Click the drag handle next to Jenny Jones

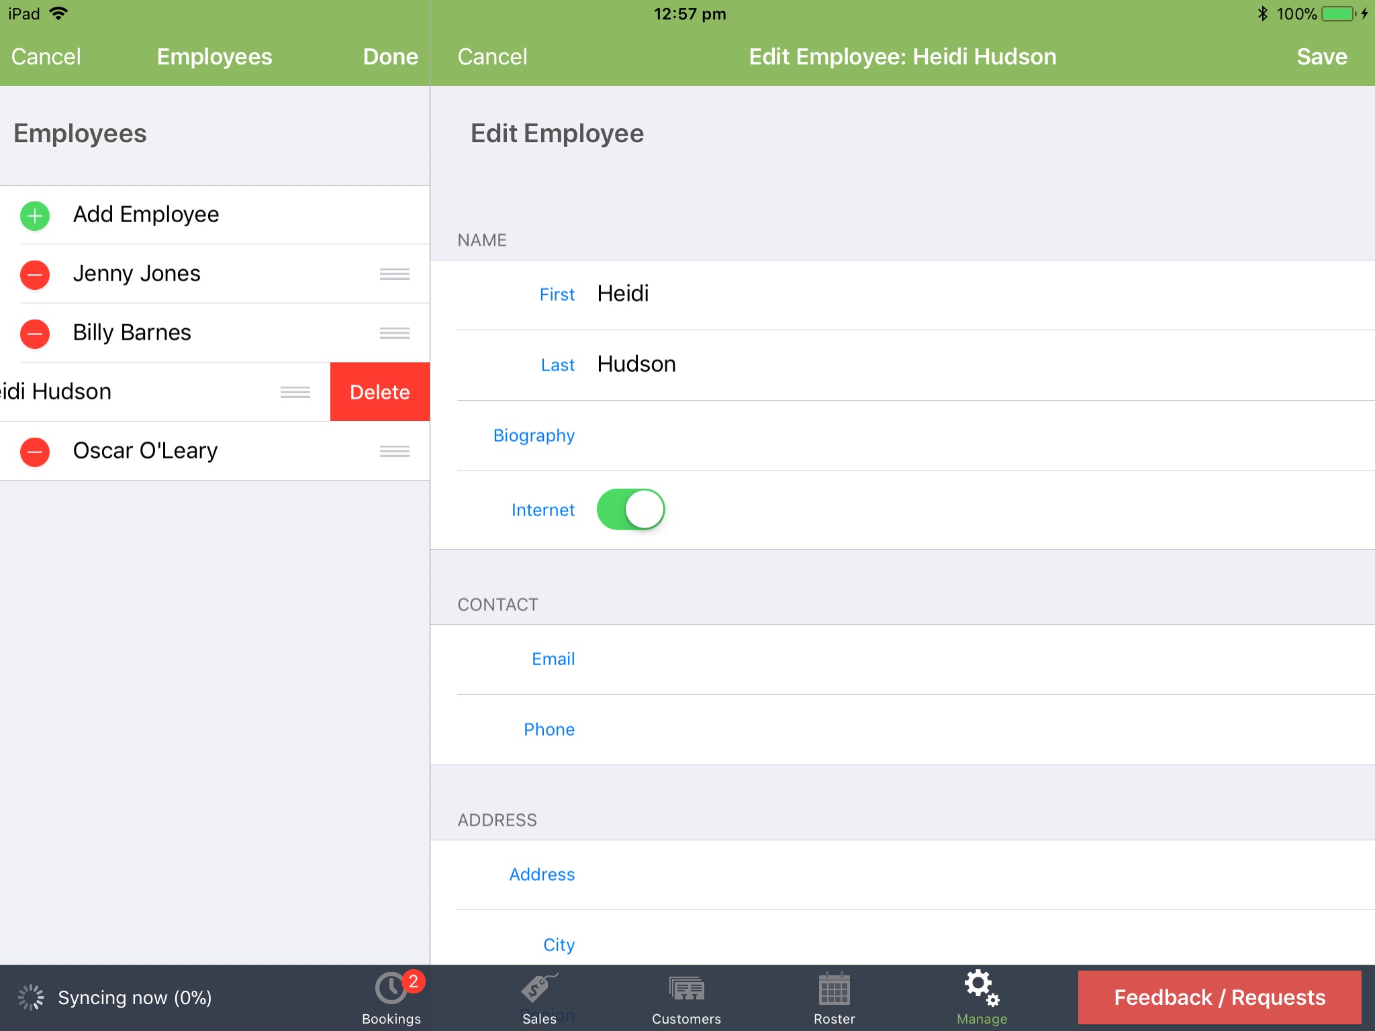(x=394, y=274)
